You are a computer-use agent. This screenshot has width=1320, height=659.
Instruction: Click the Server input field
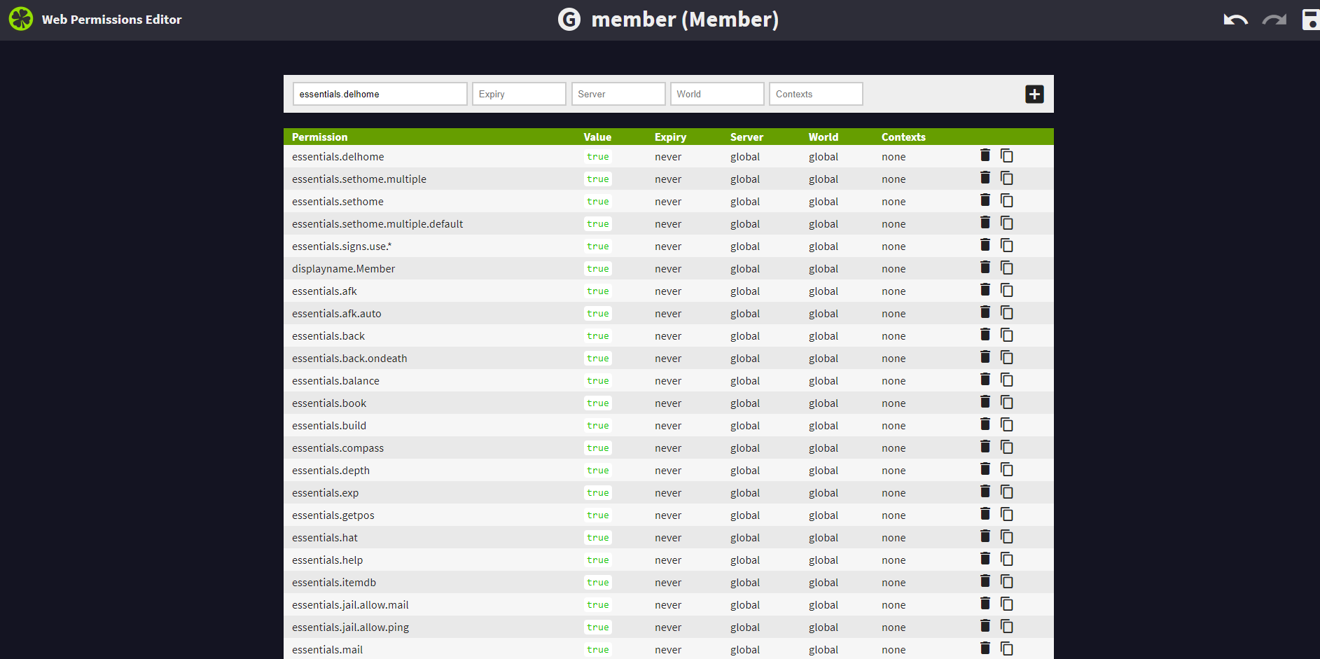618,94
